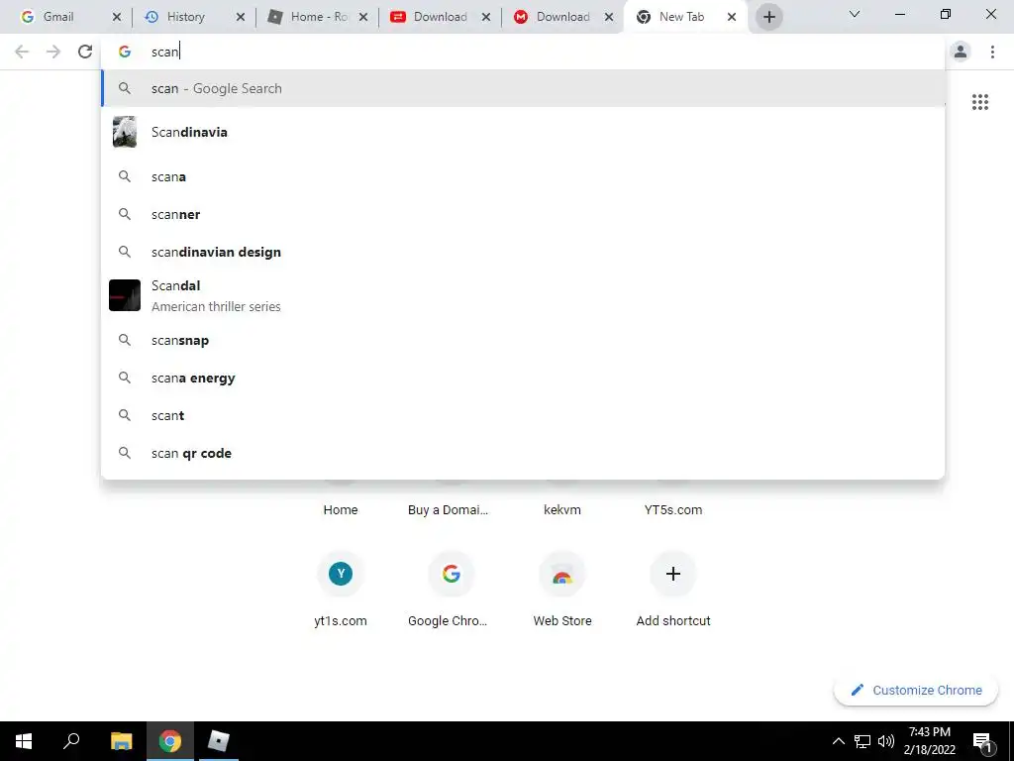Open the yt1s.com shortcut icon
1014x761 pixels.
[x=341, y=574]
